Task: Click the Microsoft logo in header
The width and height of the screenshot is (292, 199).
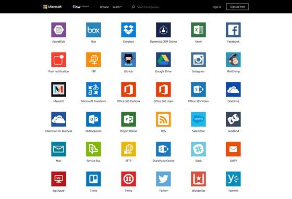Action: tap(52, 7)
